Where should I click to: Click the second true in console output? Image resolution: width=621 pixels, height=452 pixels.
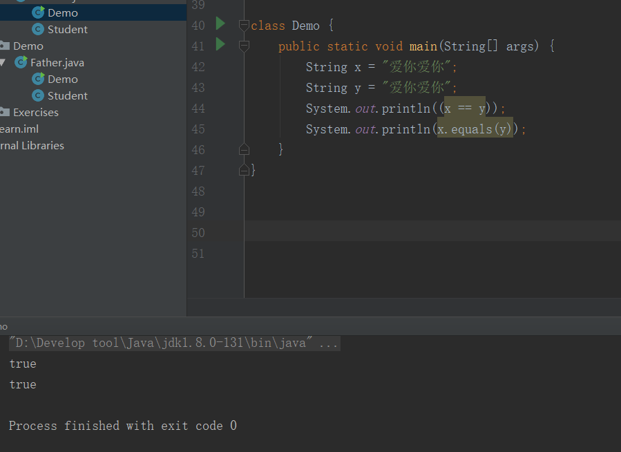[23, 384]
